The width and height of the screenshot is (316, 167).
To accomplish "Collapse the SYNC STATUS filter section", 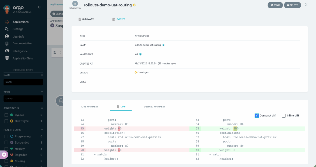I will 42,108.
